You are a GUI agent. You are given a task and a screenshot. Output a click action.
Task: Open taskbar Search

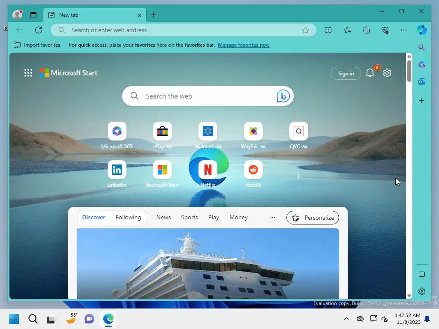(x=33, y=319)
